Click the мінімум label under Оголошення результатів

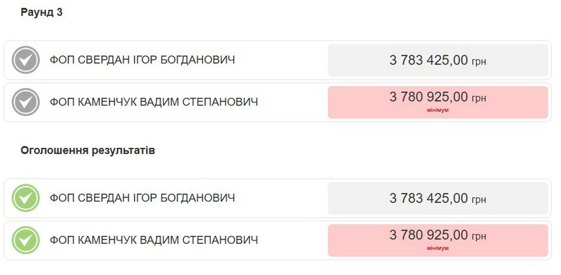click(x=438, y=248)
